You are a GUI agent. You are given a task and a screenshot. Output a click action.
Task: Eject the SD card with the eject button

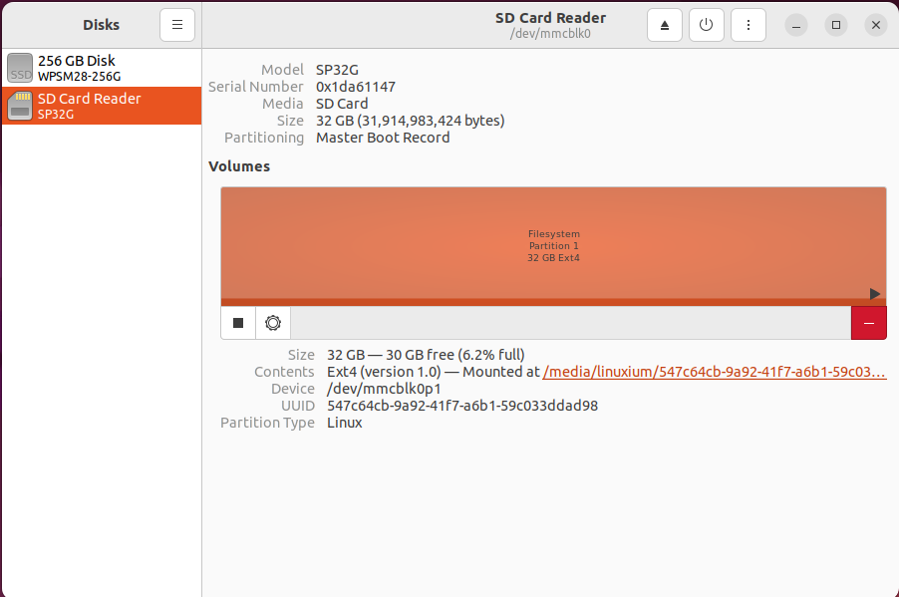665,25
